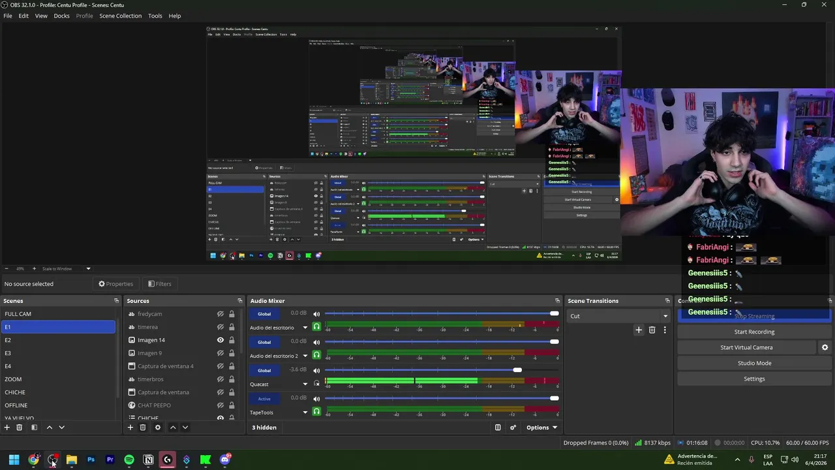The width and height of the screenshot is (835, 470).
Task: Open the Docks menu
Action: [61, 16]
